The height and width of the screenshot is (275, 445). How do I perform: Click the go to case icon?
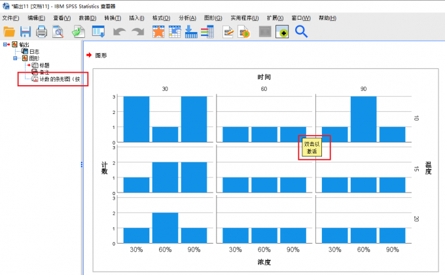pyautogui.click(x=175, y=31)
